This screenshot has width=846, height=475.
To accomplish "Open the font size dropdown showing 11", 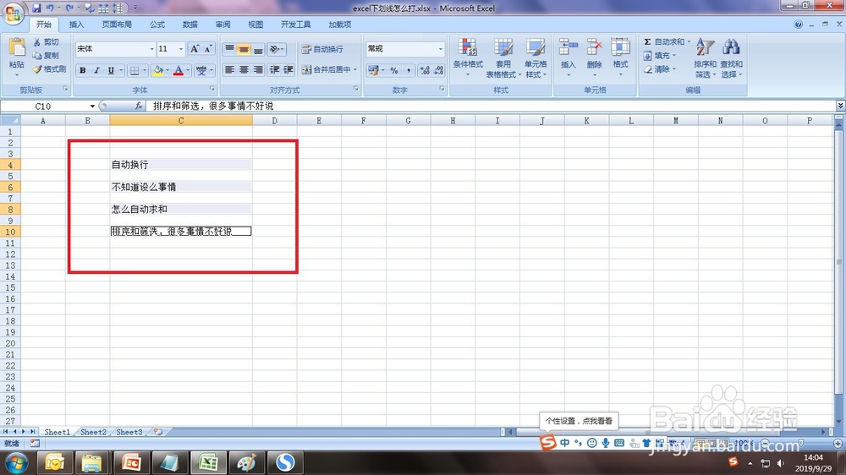I will click(x=181, y=49).
